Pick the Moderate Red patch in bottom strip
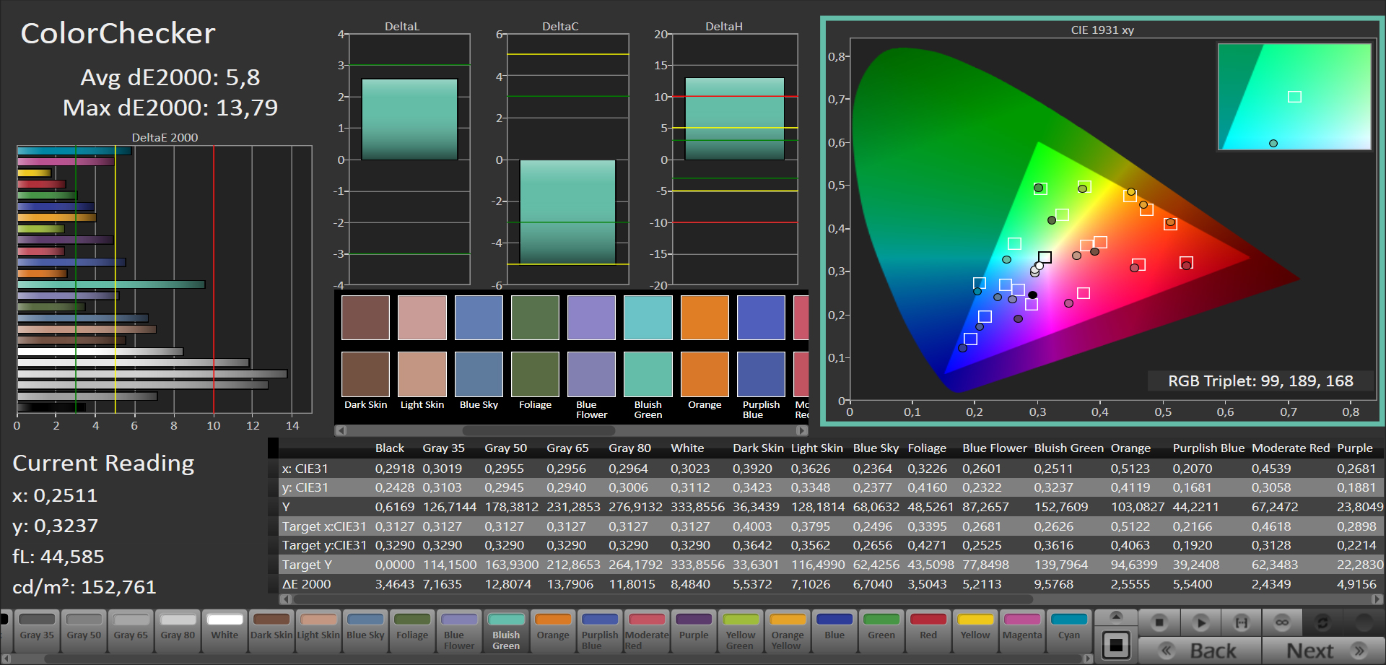The height and width of the screenshot is (665, 1386). [x=647, y=631]
